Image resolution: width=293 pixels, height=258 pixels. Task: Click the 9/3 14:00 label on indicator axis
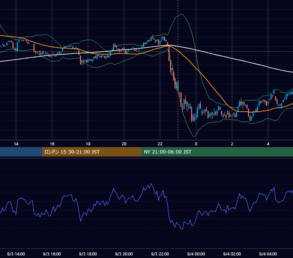(x=16, y=254)
